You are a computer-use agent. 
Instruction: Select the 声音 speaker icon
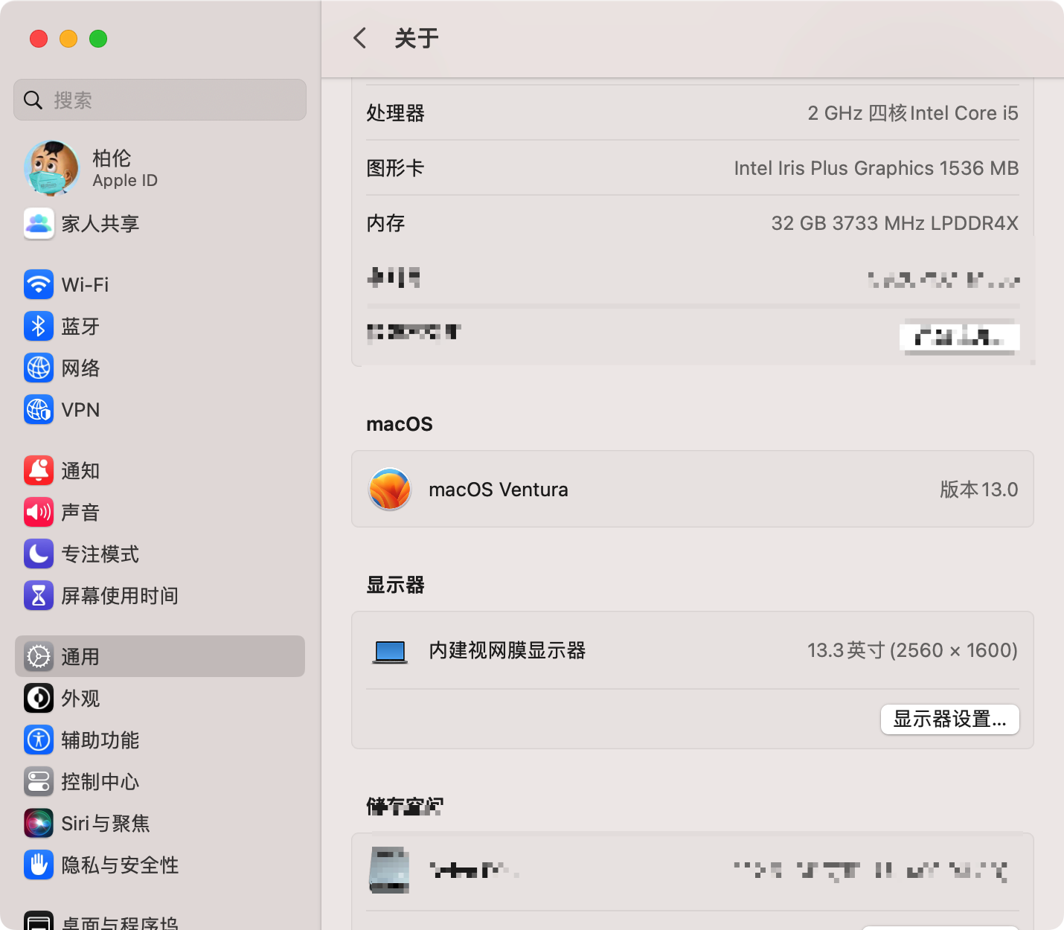(39, 512)
